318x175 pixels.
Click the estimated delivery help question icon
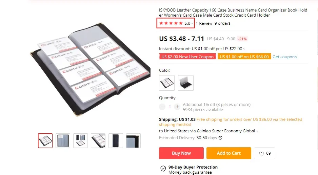[x=220, y=138]
